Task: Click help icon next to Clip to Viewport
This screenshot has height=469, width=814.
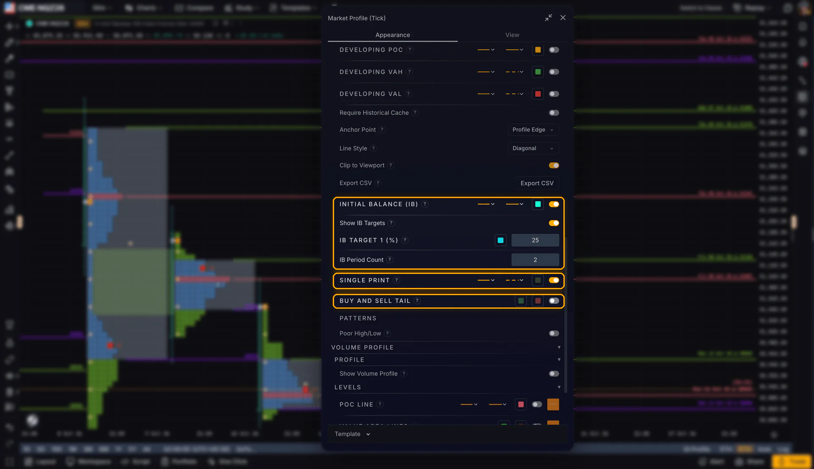Action: point(391,165)
